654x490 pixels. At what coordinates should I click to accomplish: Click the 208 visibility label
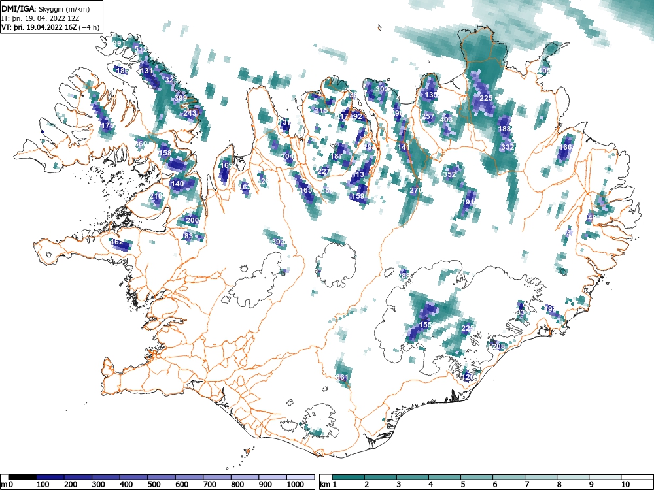coord(498,346)
